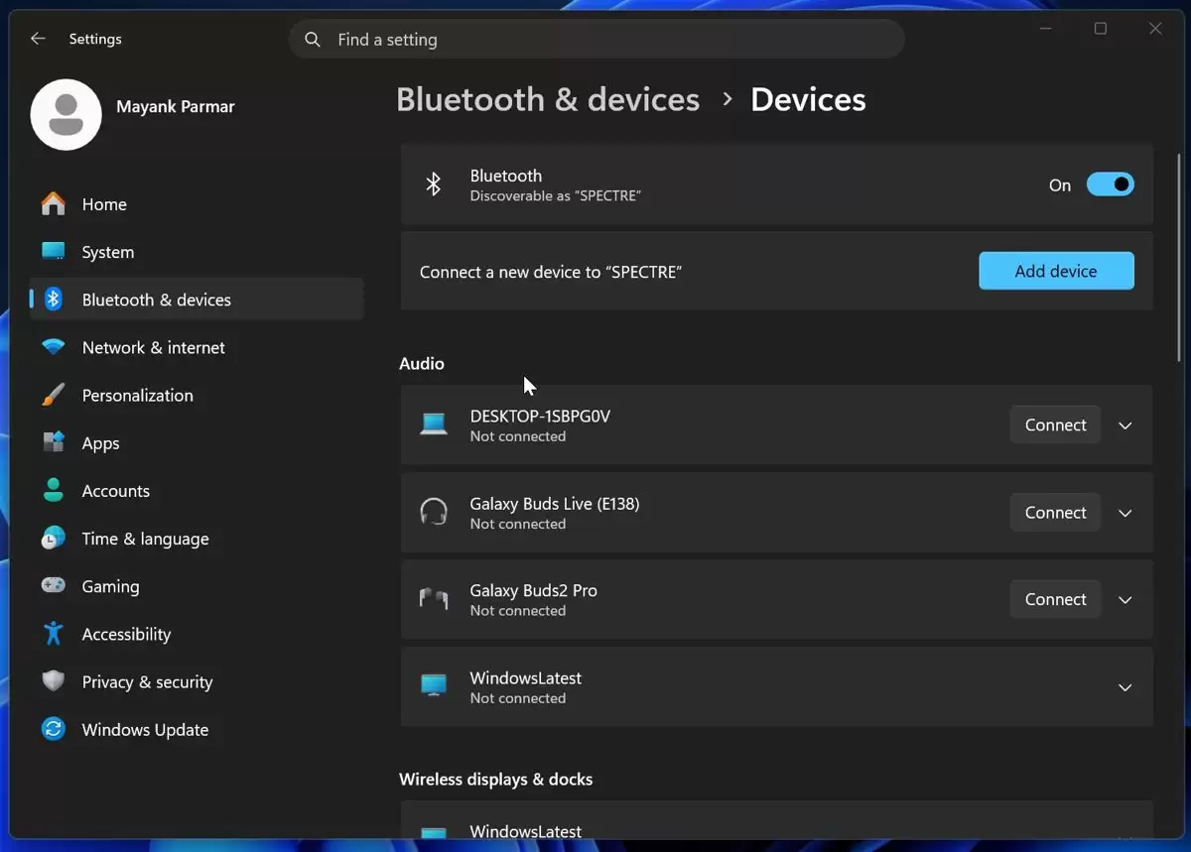This screenshot has width=1191, height=852.
Task: Turn off the Bluetooth toggle
Action: point(1110,184)
